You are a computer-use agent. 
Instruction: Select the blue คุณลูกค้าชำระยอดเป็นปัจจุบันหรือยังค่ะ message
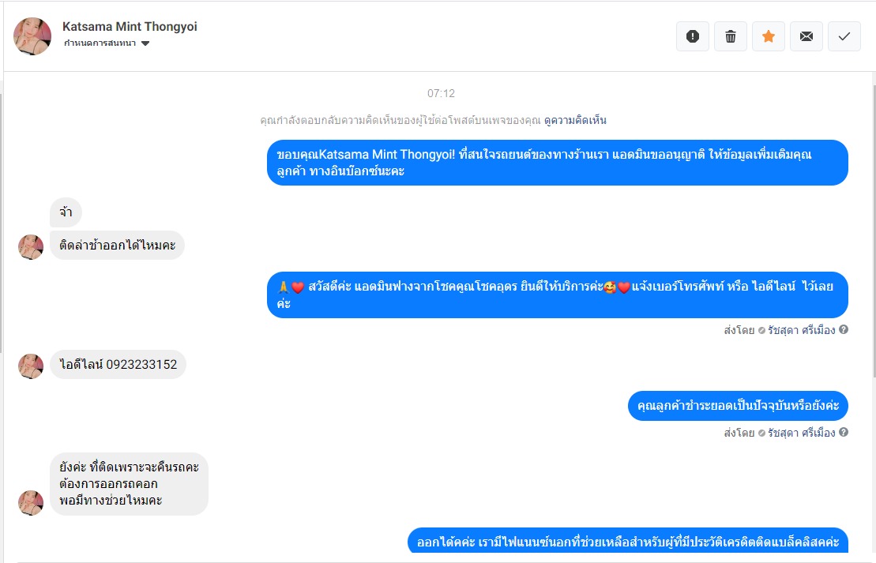738,406
